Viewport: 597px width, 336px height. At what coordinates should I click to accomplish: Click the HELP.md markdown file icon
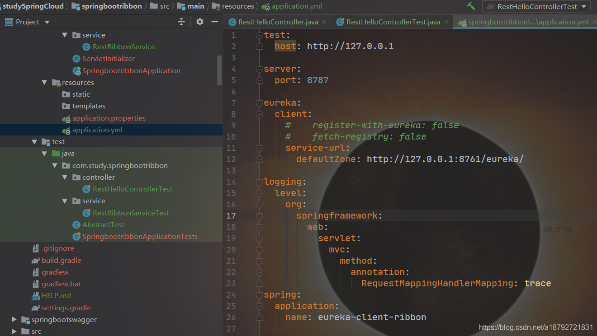point(36,296)
